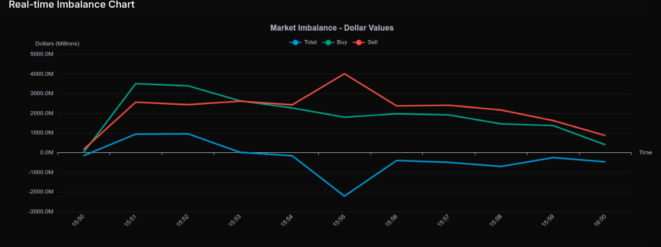Select the Total line point at 15:52
This screenshot has width=661, height=247.
[x=188, y=133]
